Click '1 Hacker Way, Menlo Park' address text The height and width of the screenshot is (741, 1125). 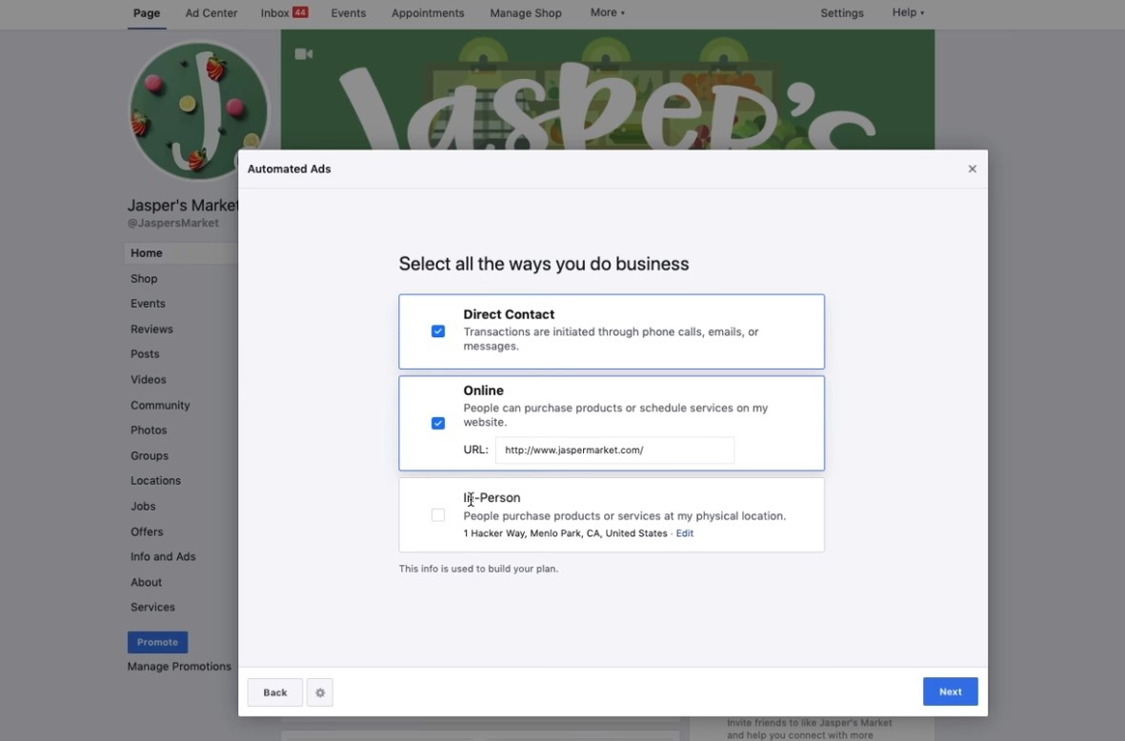coord(566,533)
